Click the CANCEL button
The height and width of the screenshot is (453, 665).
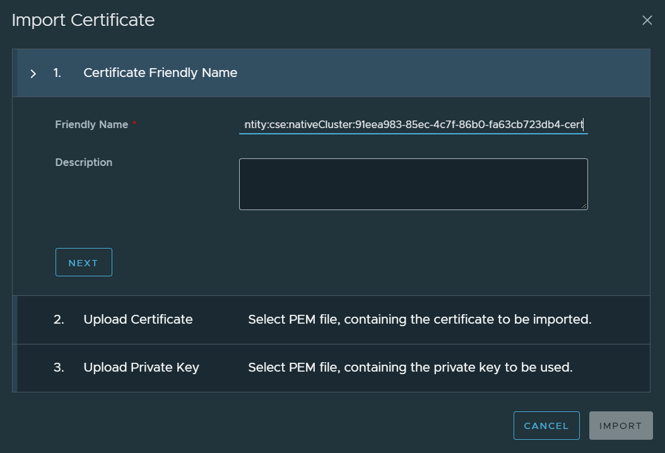tap(546, 426)
